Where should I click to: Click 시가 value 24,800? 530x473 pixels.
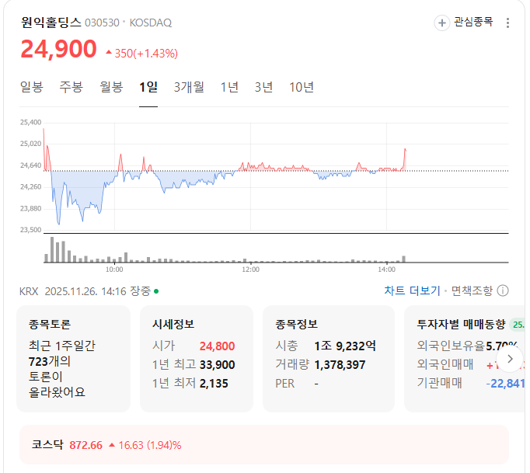[x=217, y=346]
